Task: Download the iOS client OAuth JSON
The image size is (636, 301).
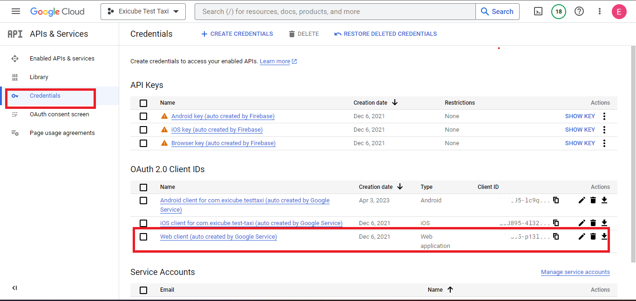Action: tap(604, 223)
